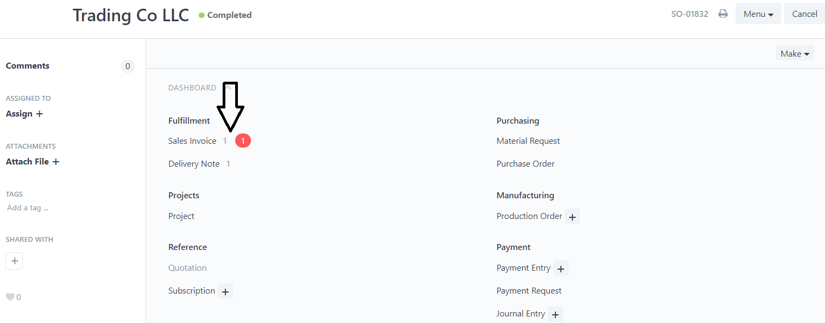Create a Payment Entry using plus icon
This screenshot has width=825, height=323.
click(561, 269)
